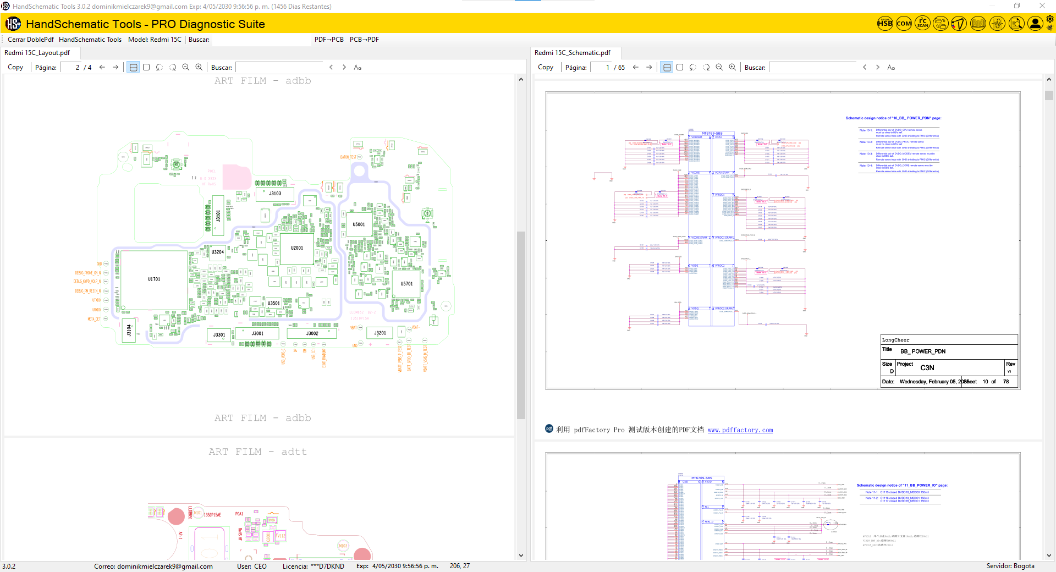Click scroll-down arrow of Schematic PDF scrollbar
This screenshot has width=1056, height=572.
1049,555
